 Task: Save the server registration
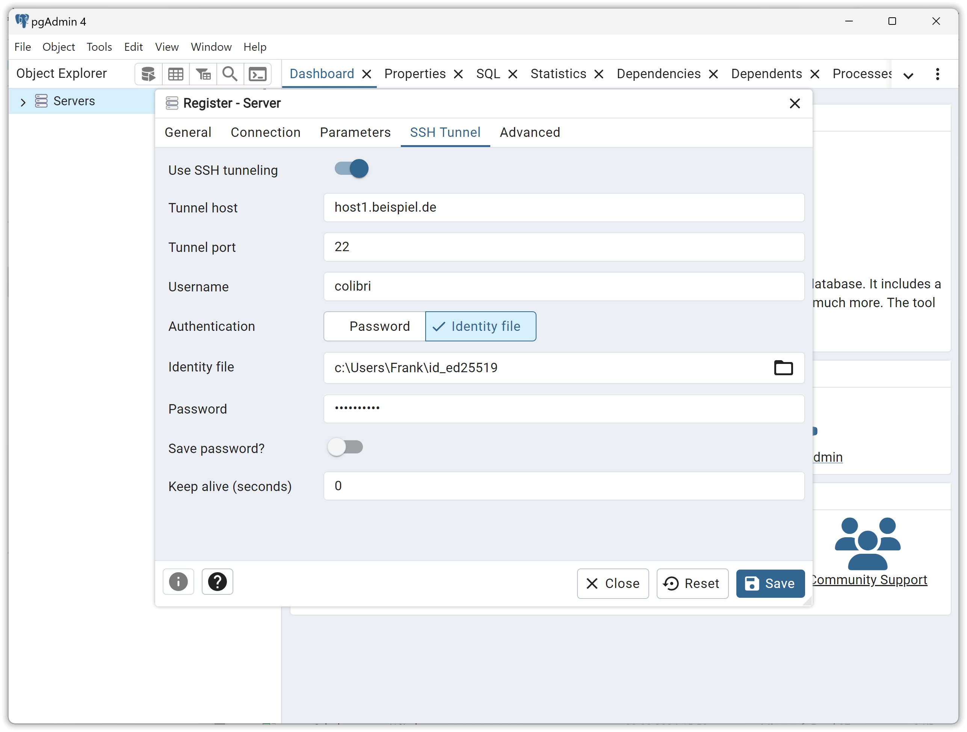pyautogui.click(x=770, y=583)
